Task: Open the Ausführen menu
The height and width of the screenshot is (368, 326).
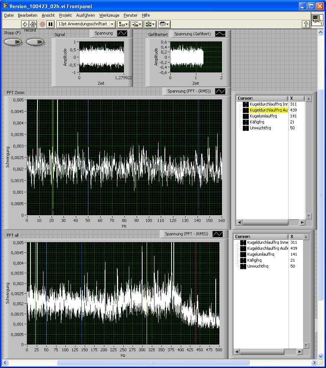Action: pyautogui.click(x=86, y=15)
